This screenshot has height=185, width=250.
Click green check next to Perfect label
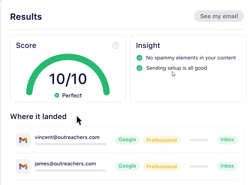57,95
